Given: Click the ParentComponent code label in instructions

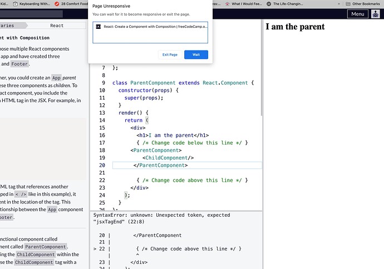Looking at the screenshot, I should (45, 247).
